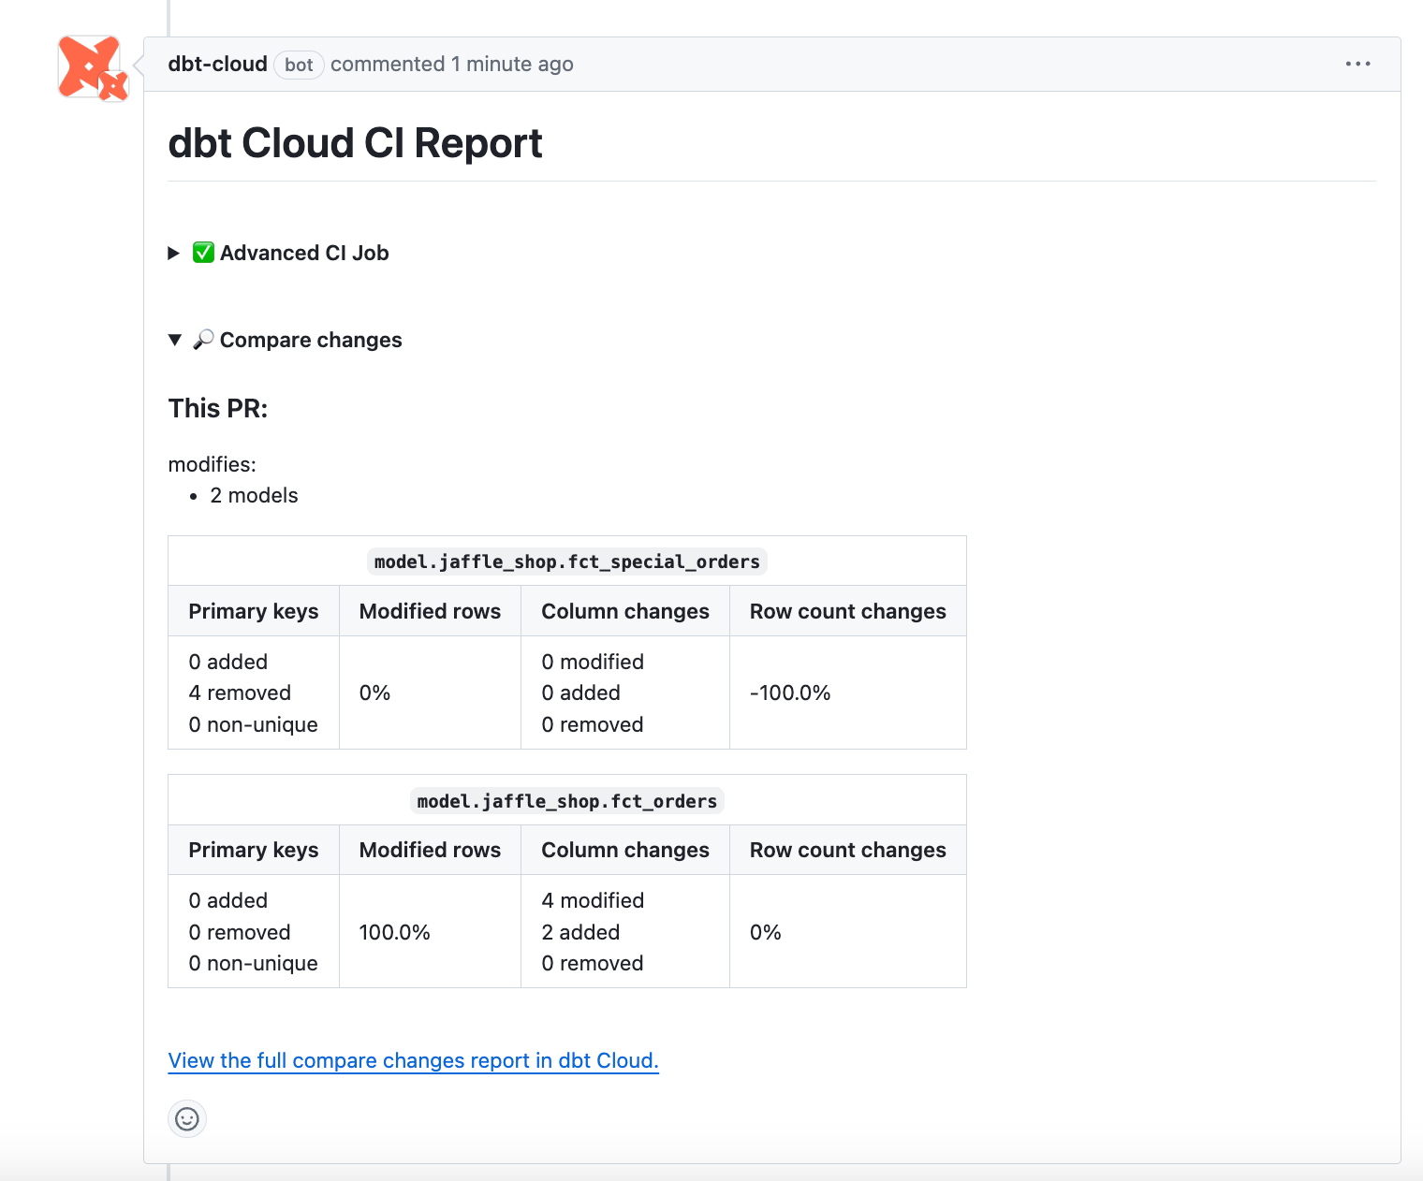Click the 100.0% Modified rows cell
1423x1181 pixels.
click(x=394, y=931)
